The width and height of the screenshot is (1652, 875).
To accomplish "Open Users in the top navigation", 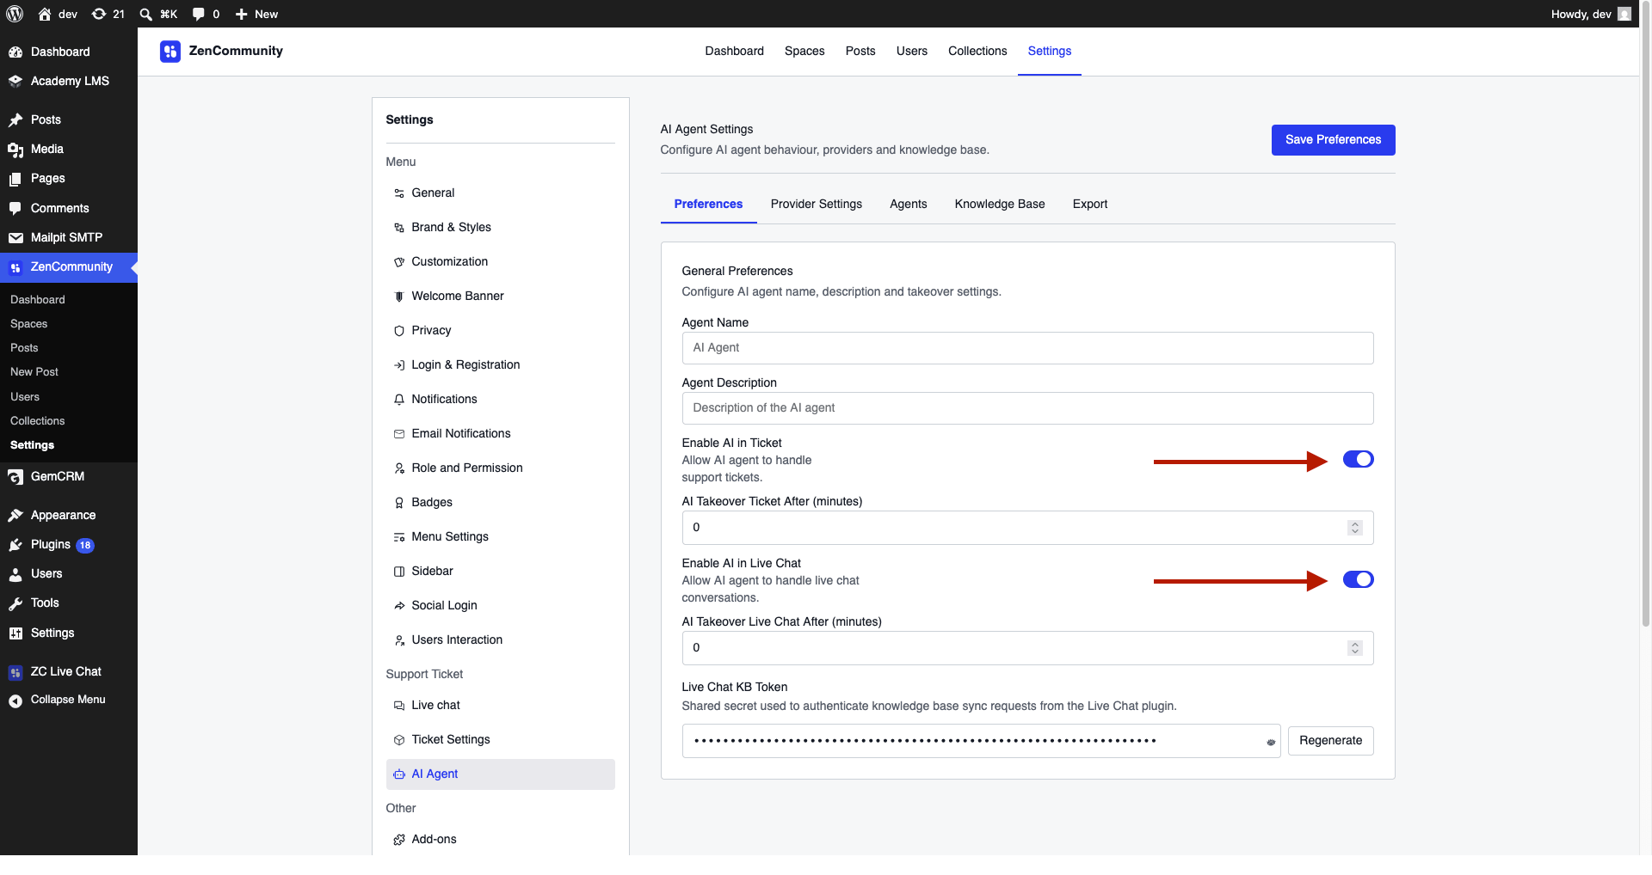I will coord(912,52).
